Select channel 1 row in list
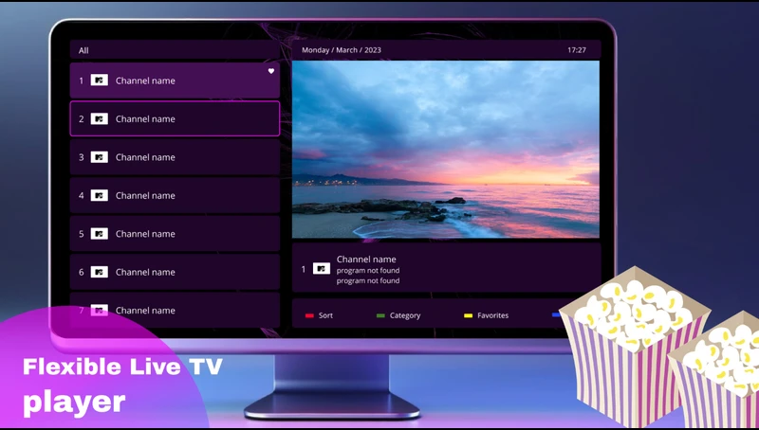Image resolution: width=759 pixels, height=430 pixels. 175,81
